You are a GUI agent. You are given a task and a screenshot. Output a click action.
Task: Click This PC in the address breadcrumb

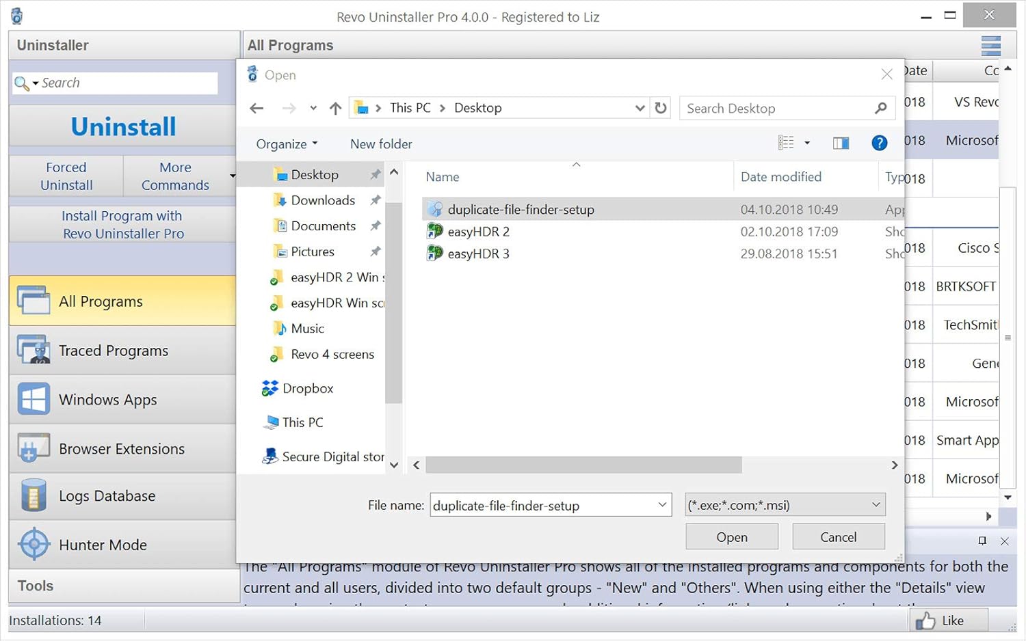click(410, 108)
